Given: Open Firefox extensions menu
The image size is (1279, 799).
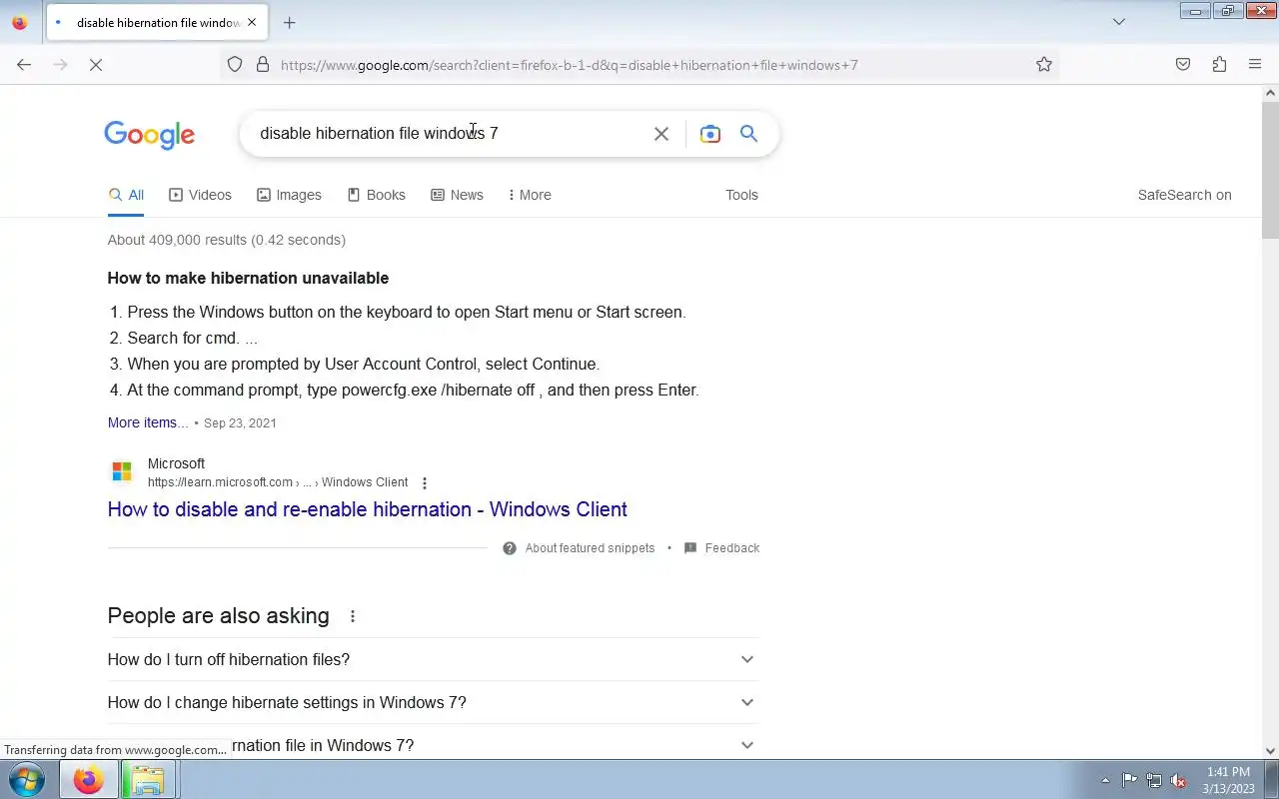Looking at the screenshot, I should (x=1219, y=65).
